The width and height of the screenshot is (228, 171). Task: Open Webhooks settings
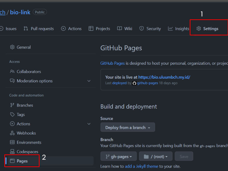(50, 133)
